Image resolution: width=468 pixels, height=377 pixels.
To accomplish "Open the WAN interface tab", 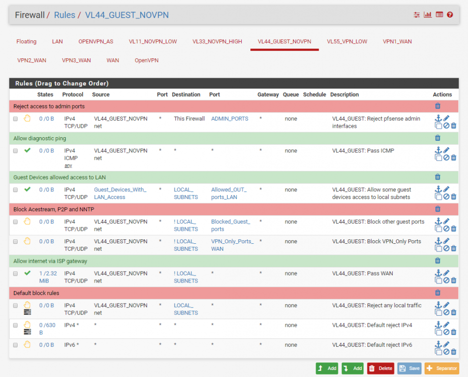I will (x=113, y=60).
